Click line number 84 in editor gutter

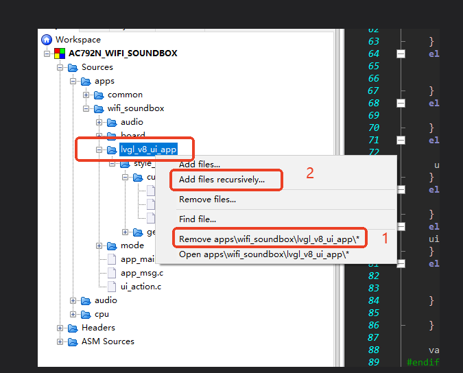tap(374, 300)
